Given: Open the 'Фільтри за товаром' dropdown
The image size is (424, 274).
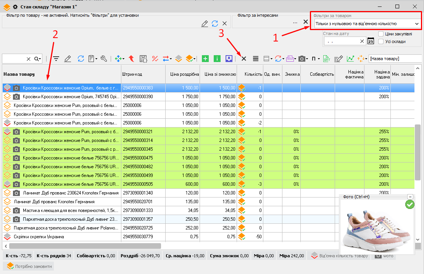Looking at the screenshot, I should pos(417,24).
